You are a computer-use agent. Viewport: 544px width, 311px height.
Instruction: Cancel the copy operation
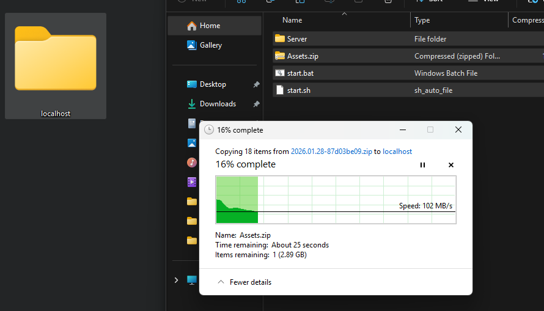click(451, 165)
